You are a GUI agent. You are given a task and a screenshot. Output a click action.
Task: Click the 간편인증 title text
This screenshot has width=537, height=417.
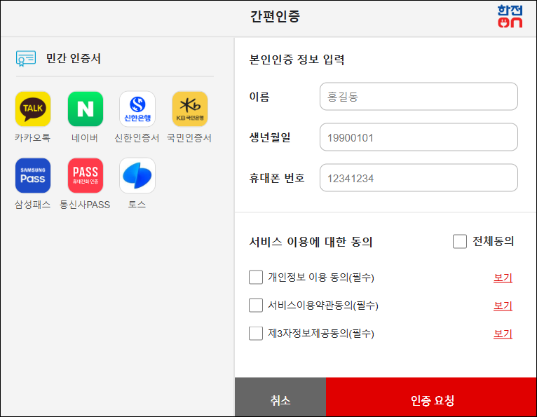click(275, 16)
